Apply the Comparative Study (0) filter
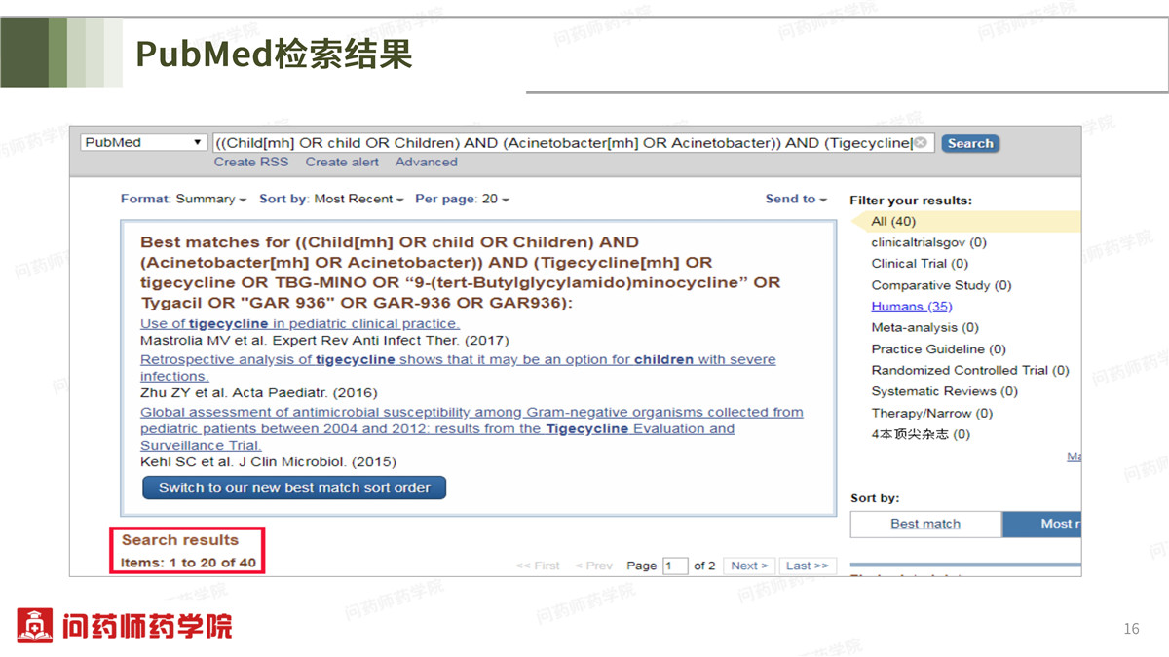 tap(941, 285)
